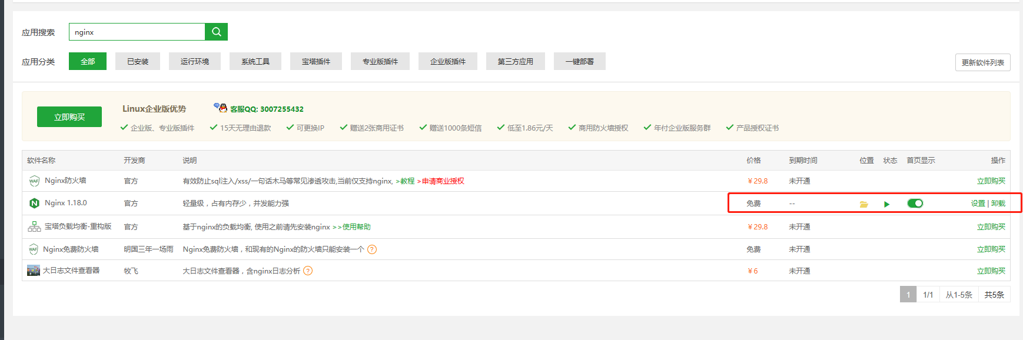Open the 专业版插件 category

(380, 61)
